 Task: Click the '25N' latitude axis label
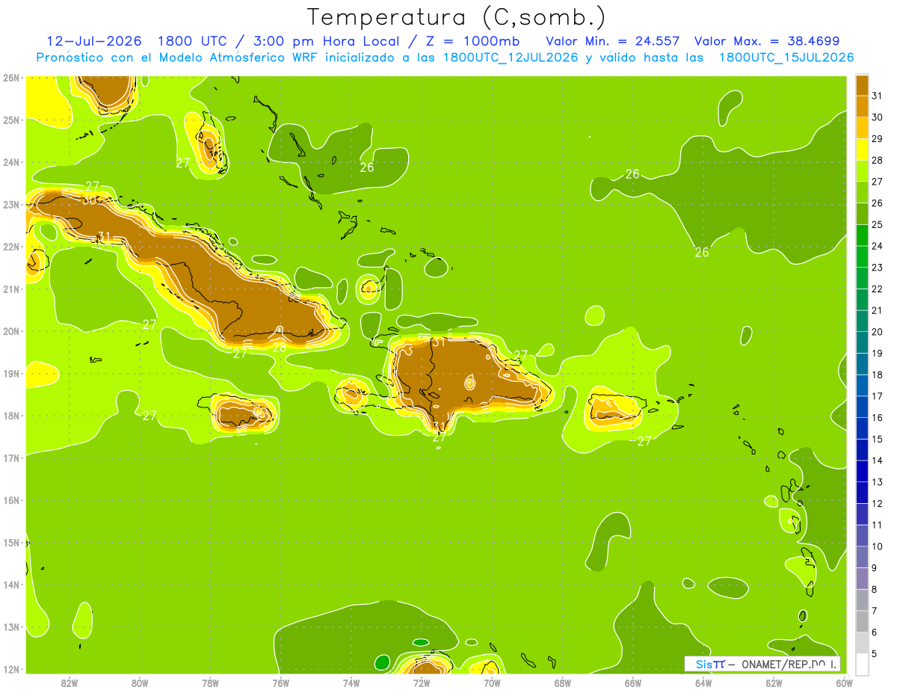10,120
